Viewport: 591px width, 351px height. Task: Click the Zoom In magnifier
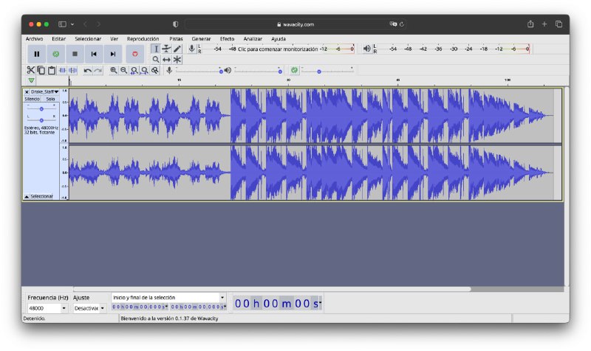114,70
